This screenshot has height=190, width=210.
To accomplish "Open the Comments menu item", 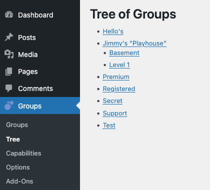I will [x=40, y=88].
